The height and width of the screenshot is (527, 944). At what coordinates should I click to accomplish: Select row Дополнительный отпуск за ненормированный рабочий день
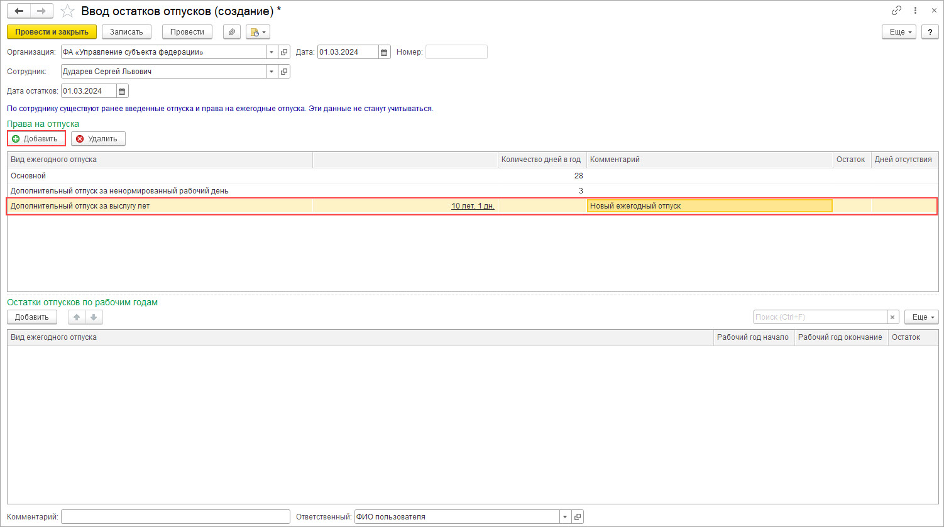pyautogui.click(x=472, y=191)
